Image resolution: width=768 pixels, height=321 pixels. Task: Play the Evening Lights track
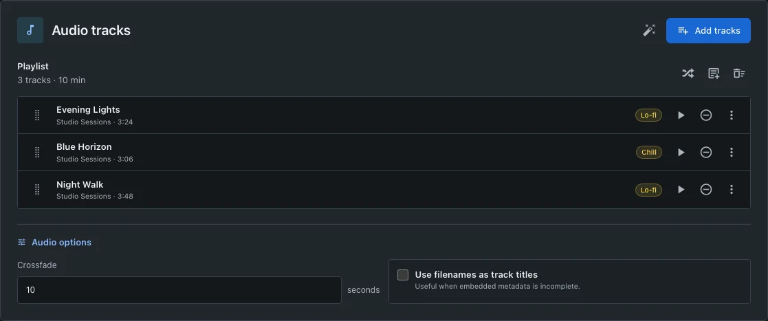[681, 115]
